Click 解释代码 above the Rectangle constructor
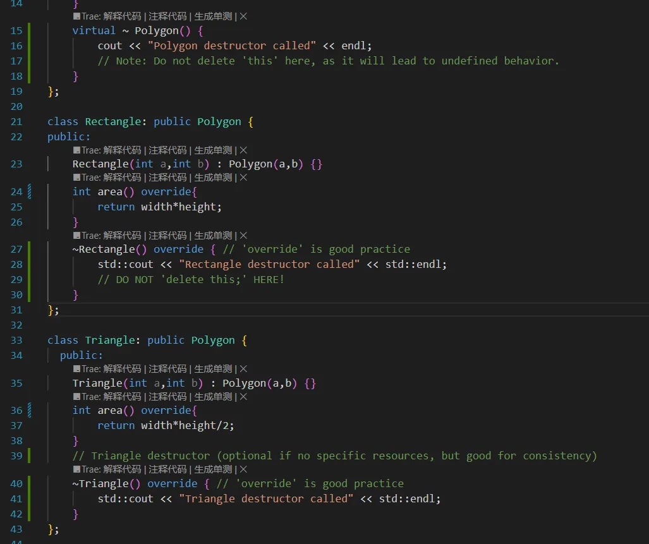The height and width of the screenshot is (544, 649). (122, 150)
